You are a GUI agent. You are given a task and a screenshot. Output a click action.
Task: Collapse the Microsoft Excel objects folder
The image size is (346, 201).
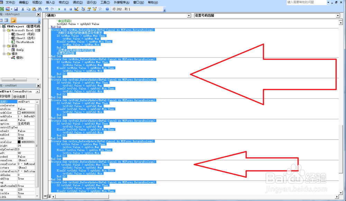tap(4, 30)
